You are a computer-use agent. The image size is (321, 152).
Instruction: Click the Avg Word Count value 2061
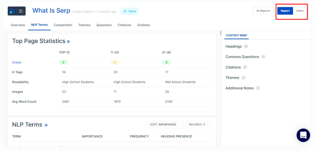[66, 101]
